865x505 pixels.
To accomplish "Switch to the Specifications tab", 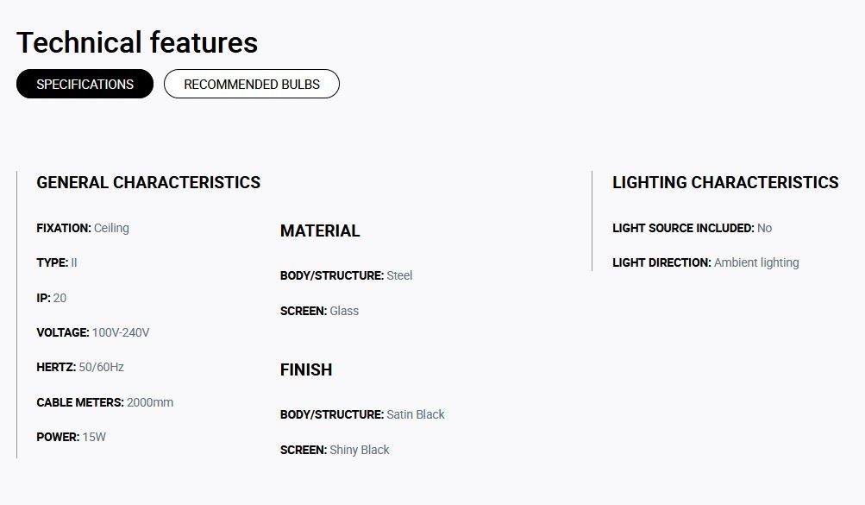I will click(x=85, y=84).
